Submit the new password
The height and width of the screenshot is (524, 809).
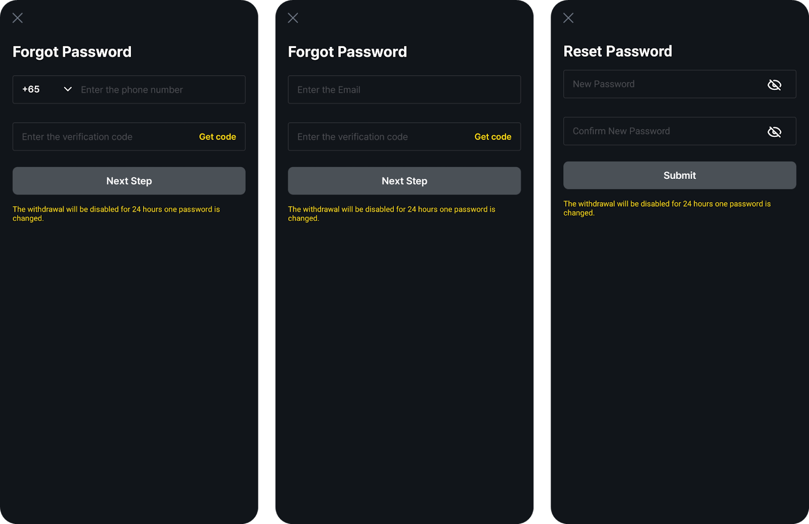pyautogui.click(x=680, y=175)
